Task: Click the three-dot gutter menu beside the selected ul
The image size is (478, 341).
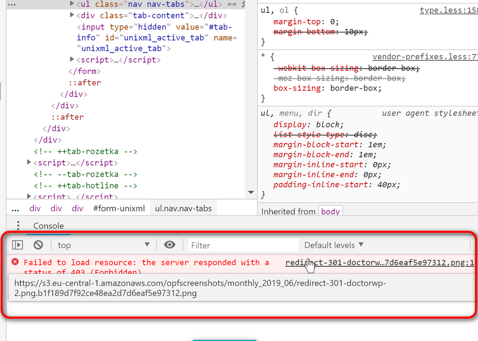Action: (11, 4)
